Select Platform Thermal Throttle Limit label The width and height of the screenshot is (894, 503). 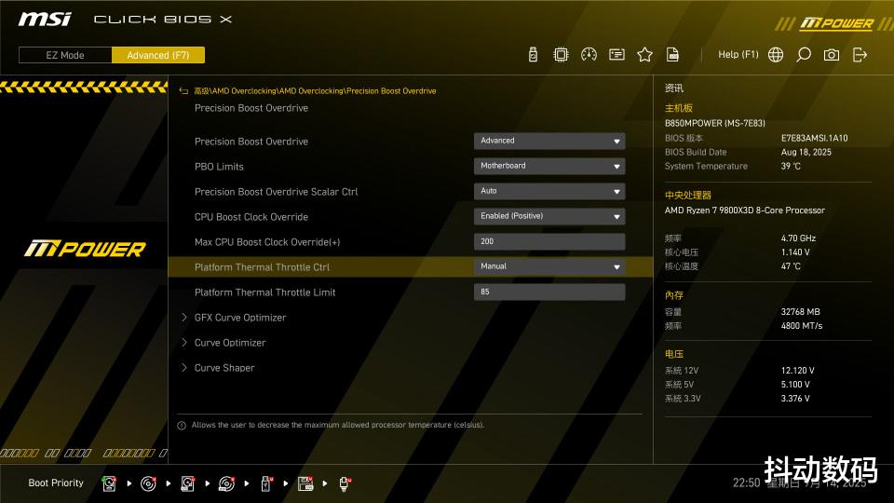[264, 292]
